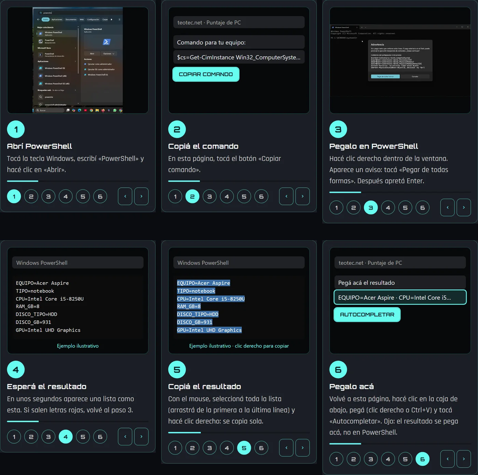
Task: Click previous arrow in Copiá el resultado card
Action: [286, 448]
